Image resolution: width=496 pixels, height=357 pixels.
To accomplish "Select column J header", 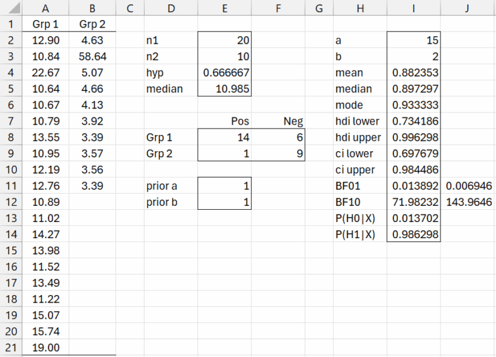I will (467, 8).
